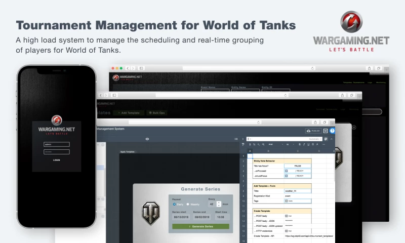Click tabs overview icon in rear browser window

379,68
